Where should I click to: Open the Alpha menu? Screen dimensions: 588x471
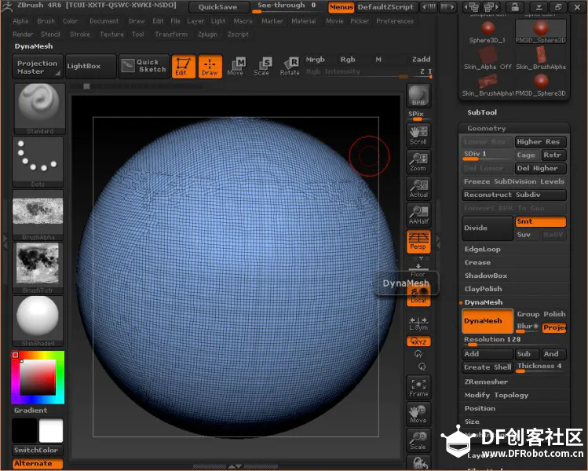[x=20, y=21]
